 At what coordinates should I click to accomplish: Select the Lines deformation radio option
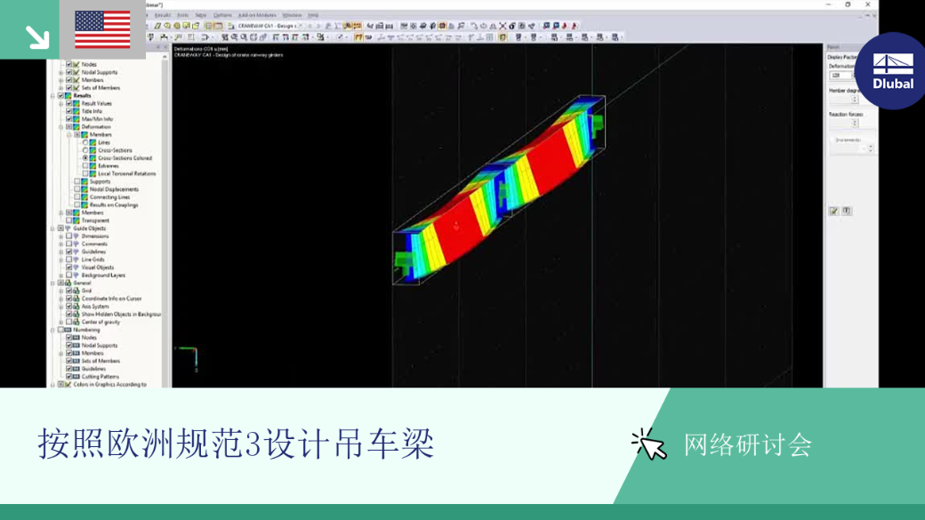tap(85, 143)
